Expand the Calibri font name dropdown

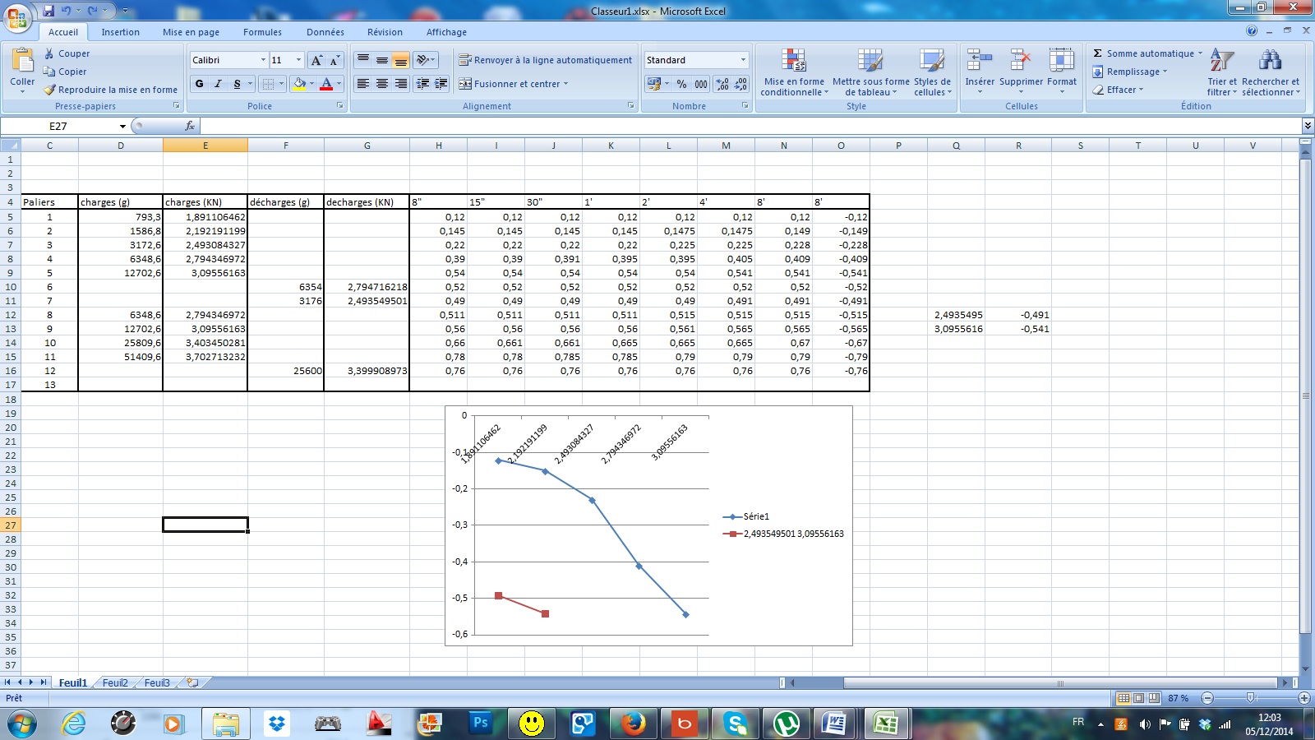point(263,60)
